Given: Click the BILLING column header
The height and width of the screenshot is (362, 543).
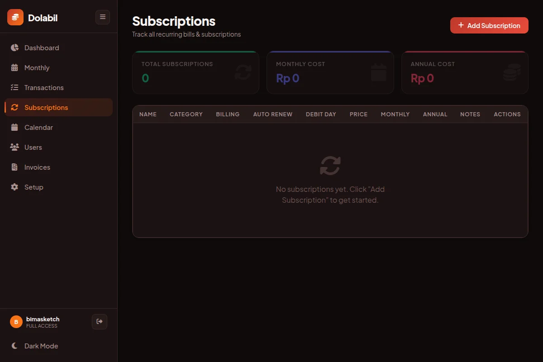Looking at the screenshot, I should click(x=228, y=114).
